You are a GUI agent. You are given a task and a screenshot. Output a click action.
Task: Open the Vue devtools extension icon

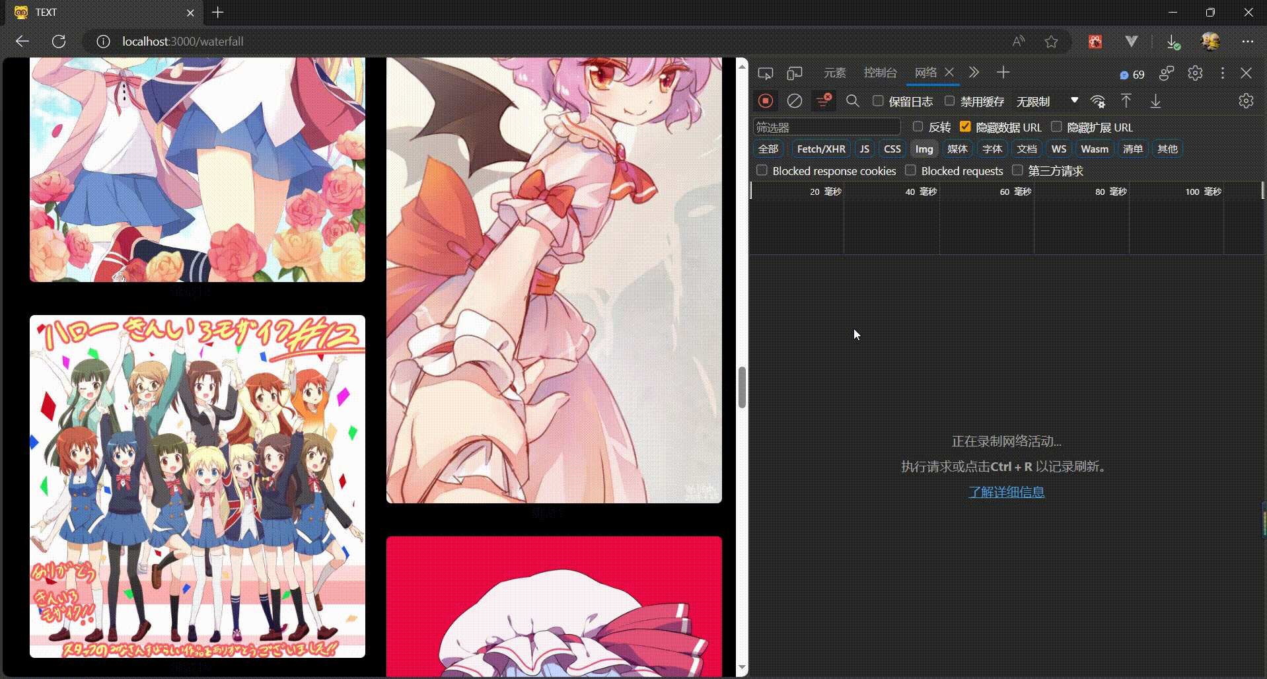pyautogui.click(x=1132, y=42)
